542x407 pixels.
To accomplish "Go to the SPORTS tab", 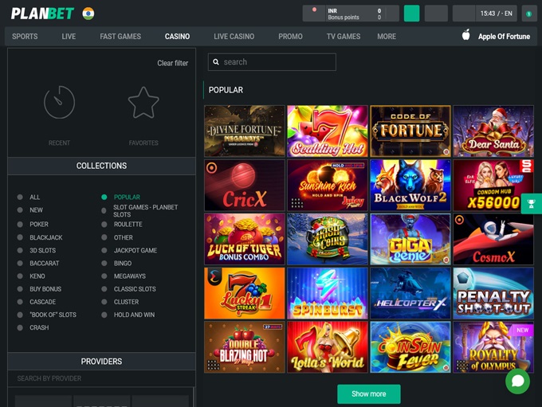I will [x=25, y=37].
